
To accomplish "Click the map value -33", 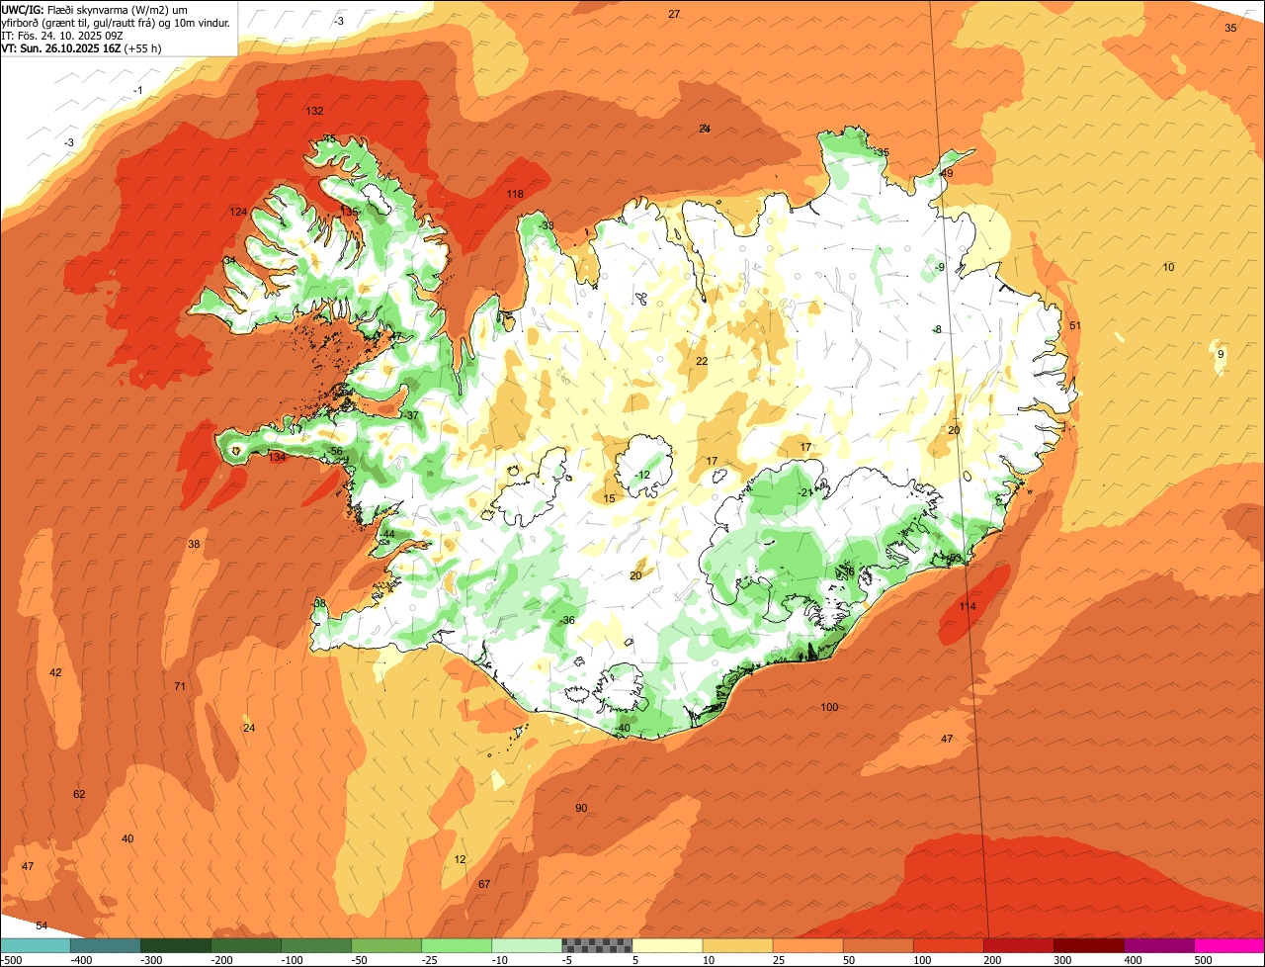I will click(546, 226).
